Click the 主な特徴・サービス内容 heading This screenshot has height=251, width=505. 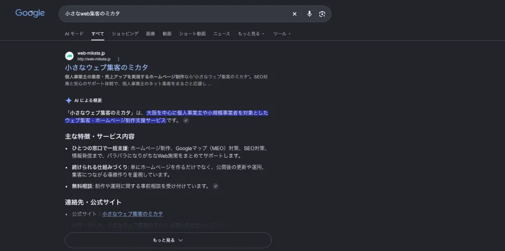click(99, 137)
